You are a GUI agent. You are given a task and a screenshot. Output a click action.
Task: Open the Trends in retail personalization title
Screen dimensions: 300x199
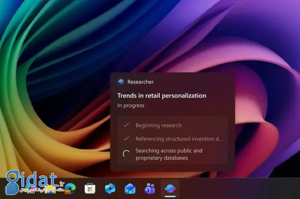(162, 96)
